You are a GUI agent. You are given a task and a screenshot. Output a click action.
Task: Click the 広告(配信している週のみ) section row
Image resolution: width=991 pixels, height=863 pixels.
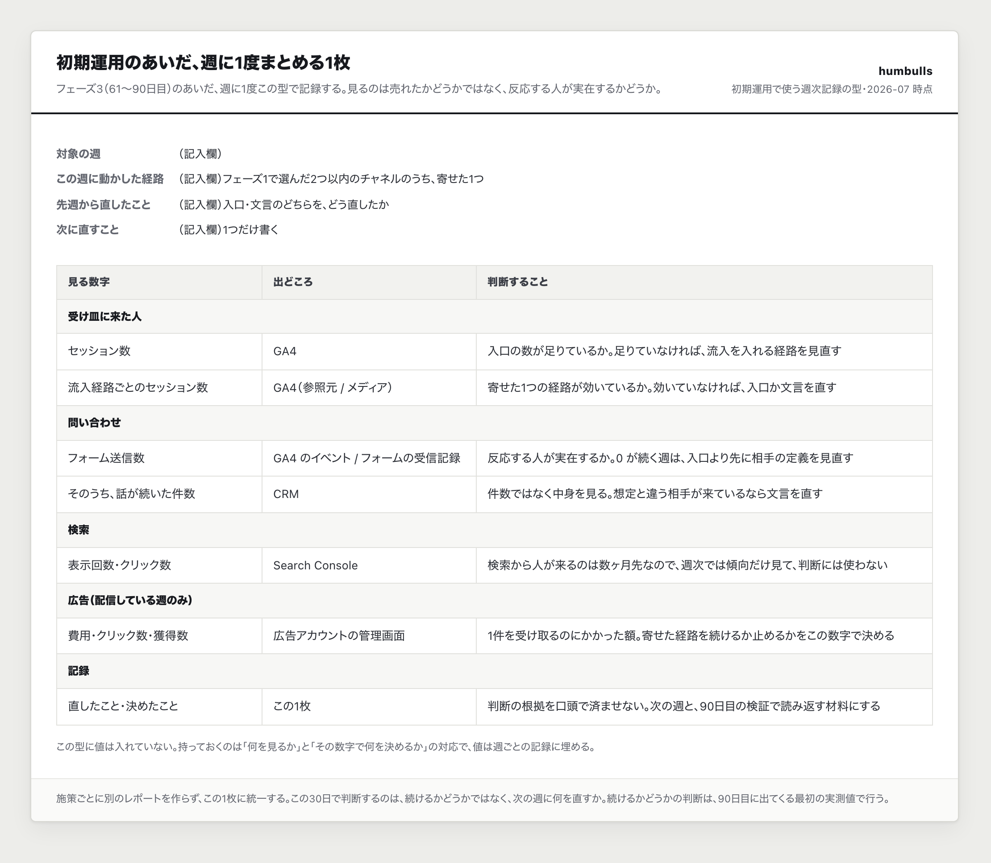tap(494, 601)
